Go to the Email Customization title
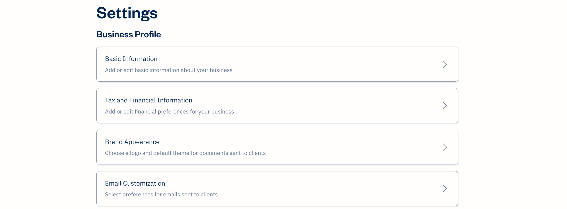The height and width of the screenshot is (209, 567). tap(135, 184)
